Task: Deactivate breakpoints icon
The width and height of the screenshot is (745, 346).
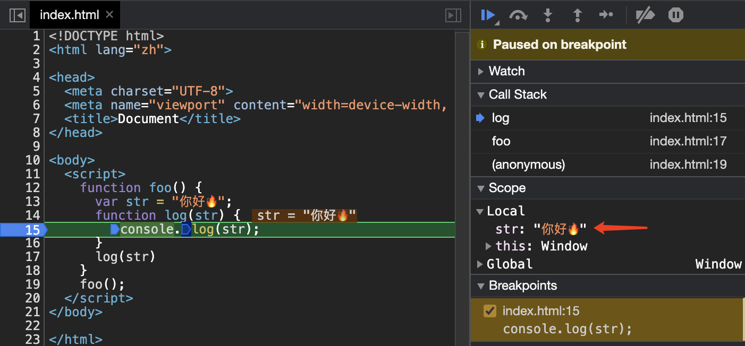Action: 645,15
